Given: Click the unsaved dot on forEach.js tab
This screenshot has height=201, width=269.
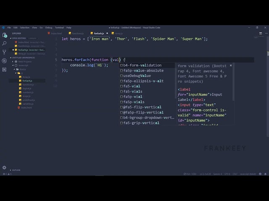Looking at the screenshot, I should coord(107,33).
